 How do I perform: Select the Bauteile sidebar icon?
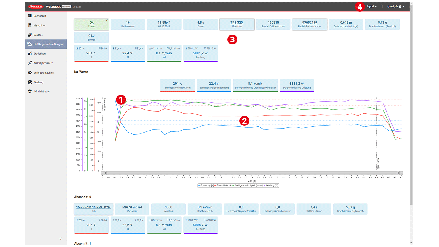[x=30, y=35]
